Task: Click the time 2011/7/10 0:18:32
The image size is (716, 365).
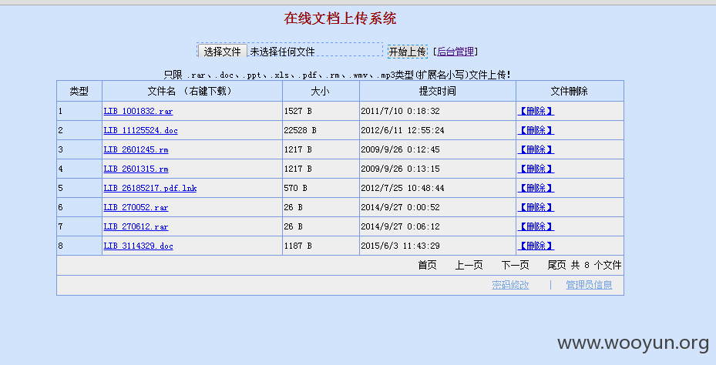Action: tap(401, 111)
